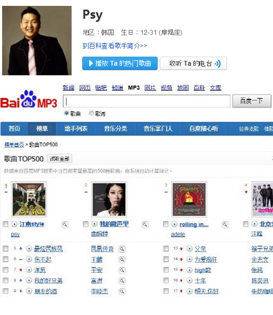Open the Gangnam Style album thumbnail

pos(29,199)
